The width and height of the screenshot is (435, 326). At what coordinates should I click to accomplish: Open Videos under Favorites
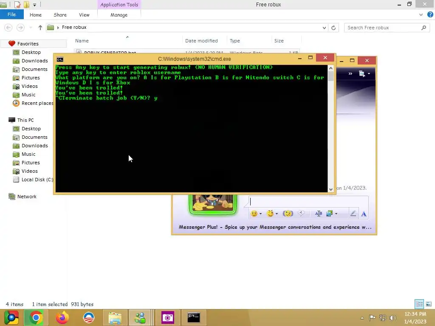point(29,86)
